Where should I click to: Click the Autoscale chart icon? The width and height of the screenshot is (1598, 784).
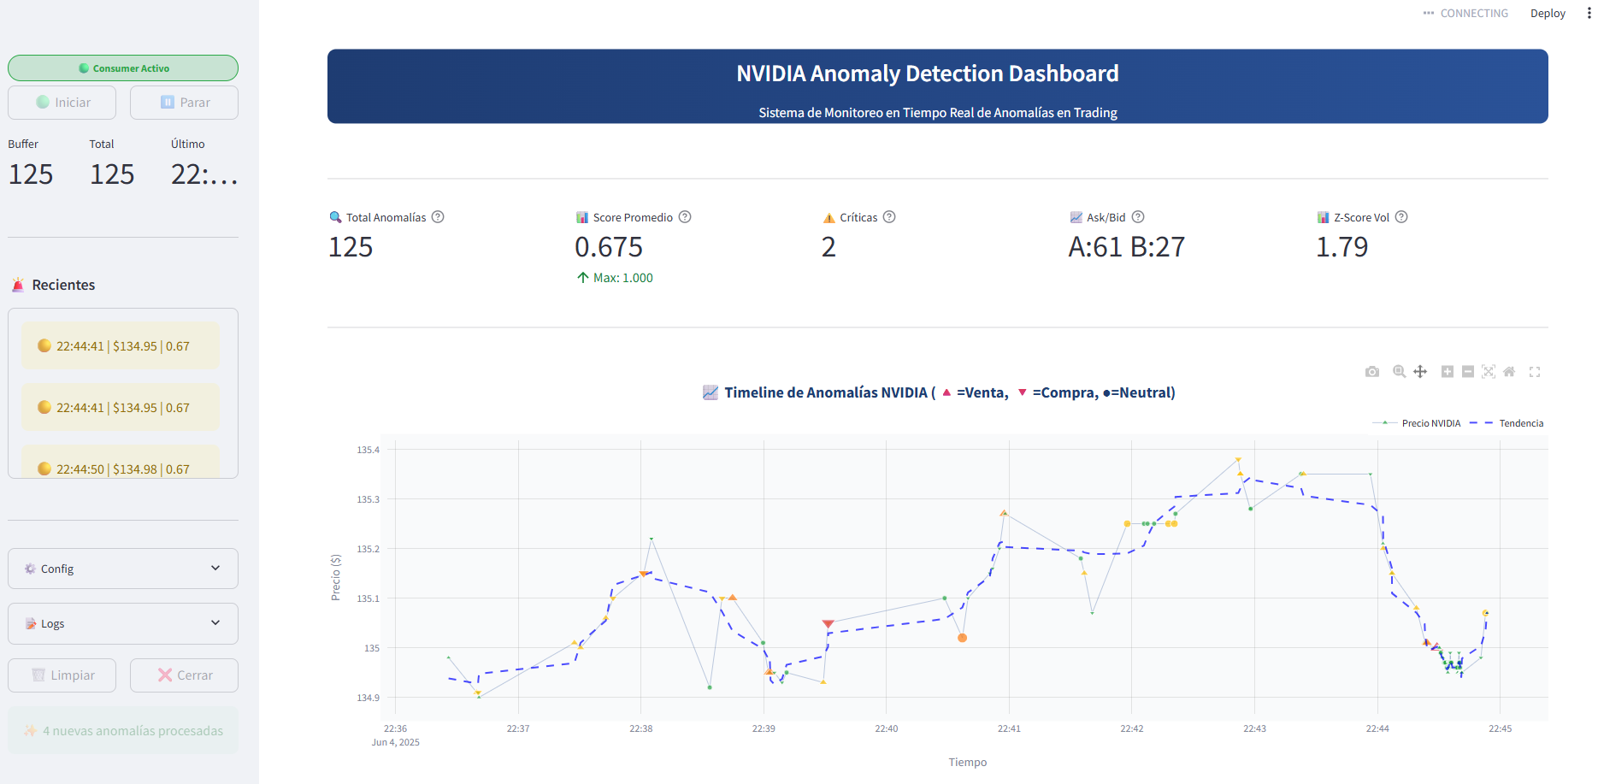[1489, 372]
